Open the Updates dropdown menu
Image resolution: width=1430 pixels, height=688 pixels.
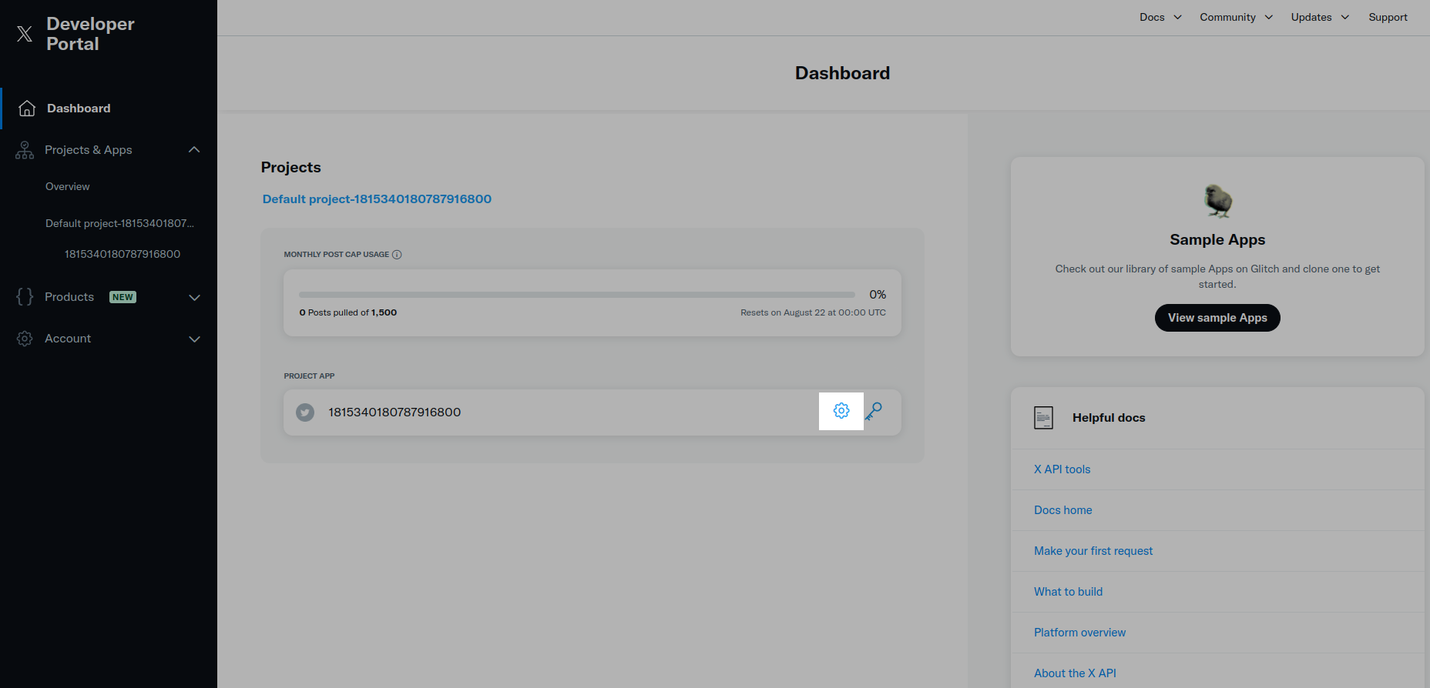click(1320, 17)
